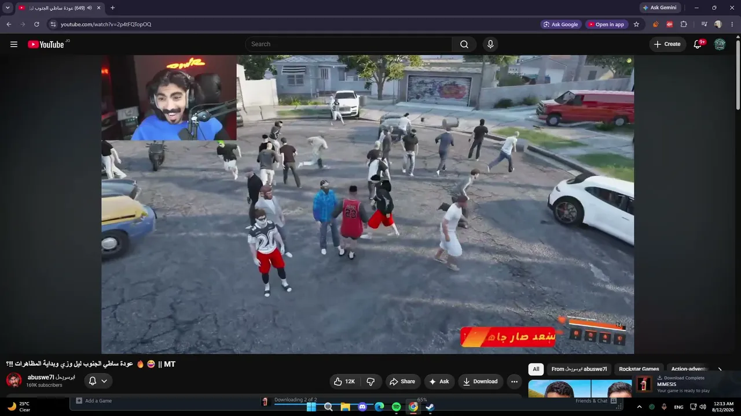
Task: Click the video player area
Action: pyautogui.click(x=368, y=205)
